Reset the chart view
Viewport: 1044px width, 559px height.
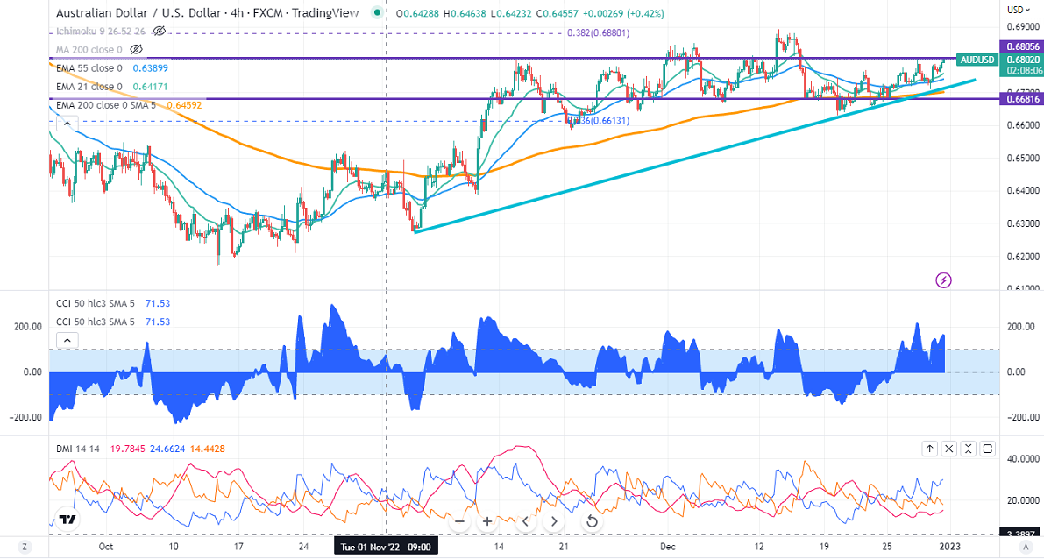point(592,521)
